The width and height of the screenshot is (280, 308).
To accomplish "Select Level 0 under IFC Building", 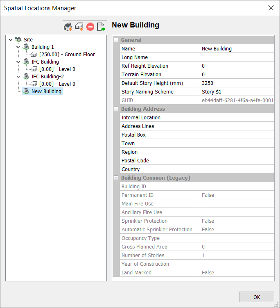I will (57, 69).
